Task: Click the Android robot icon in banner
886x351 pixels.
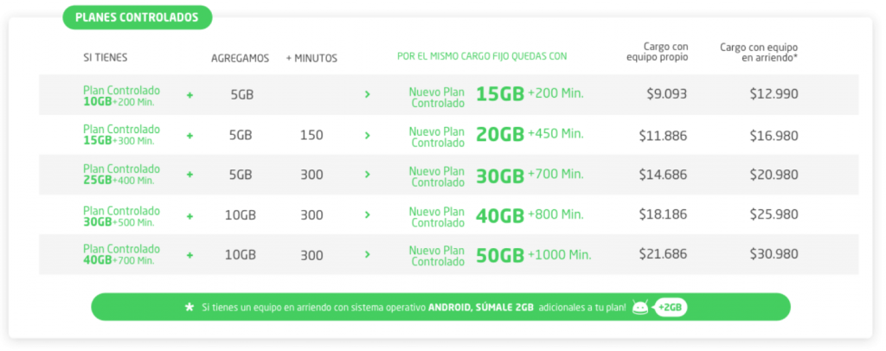Action: coord(639,307)
